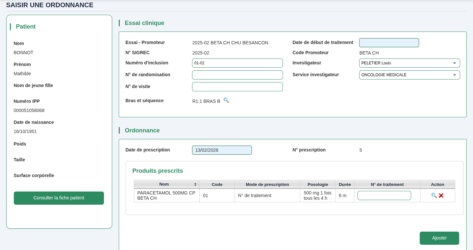Sort products using the Nom column arrows

pyautogui.click(x=195, y=184)
